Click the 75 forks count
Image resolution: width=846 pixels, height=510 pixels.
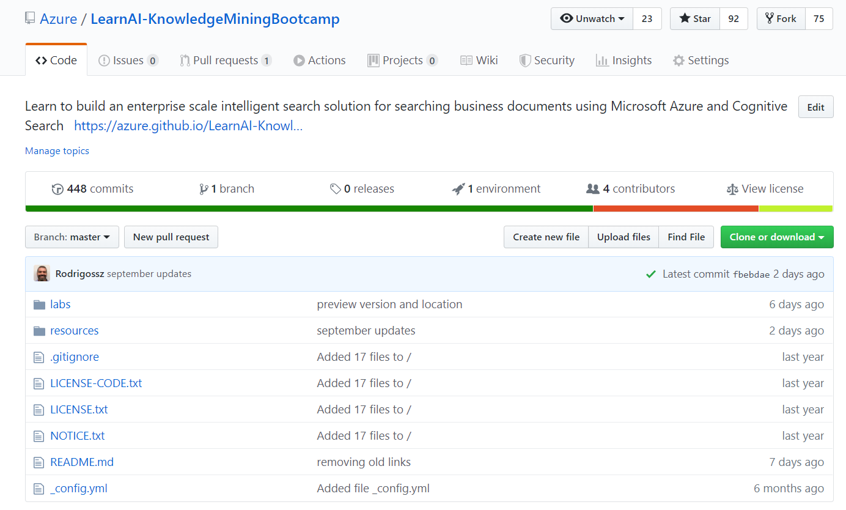[x=819, y=19]
